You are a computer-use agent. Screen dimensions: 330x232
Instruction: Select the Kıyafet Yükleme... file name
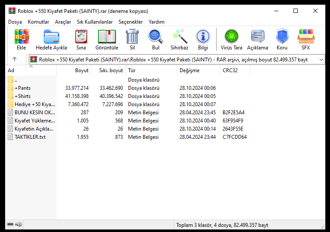(x=35, y=121)
